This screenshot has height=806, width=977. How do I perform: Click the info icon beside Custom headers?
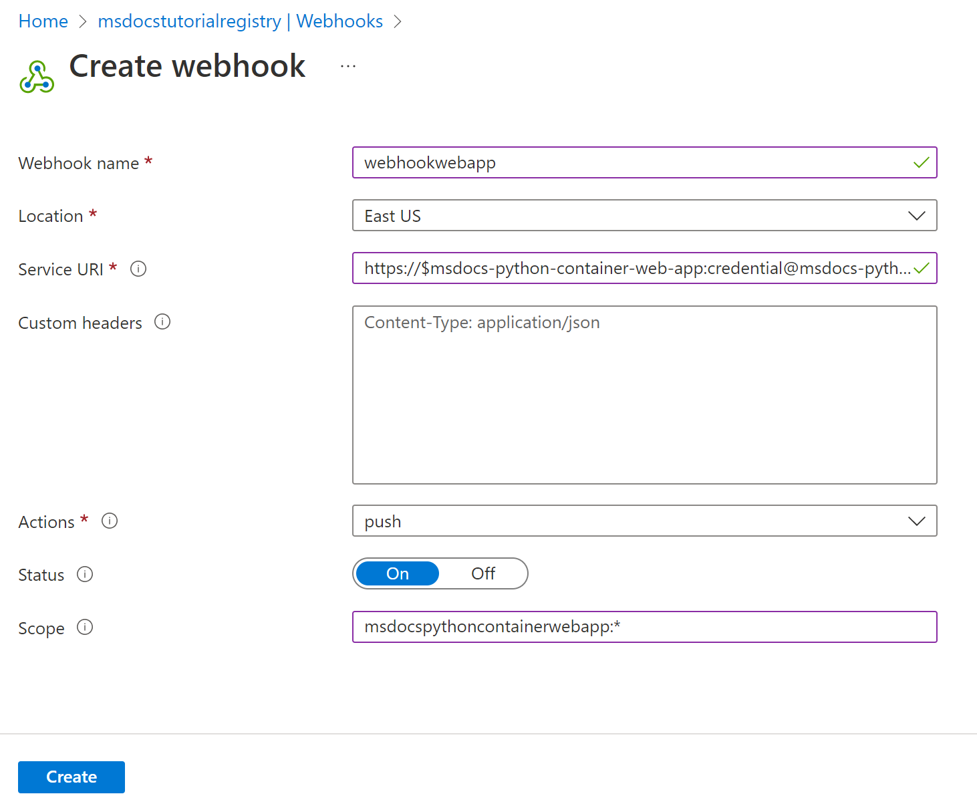162,321
